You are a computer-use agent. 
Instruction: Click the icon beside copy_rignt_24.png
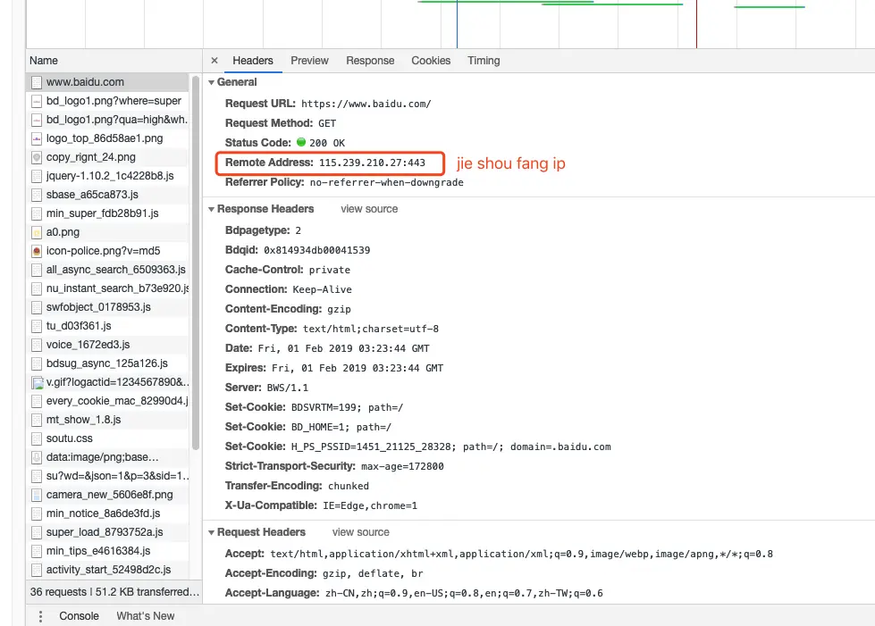37,157
